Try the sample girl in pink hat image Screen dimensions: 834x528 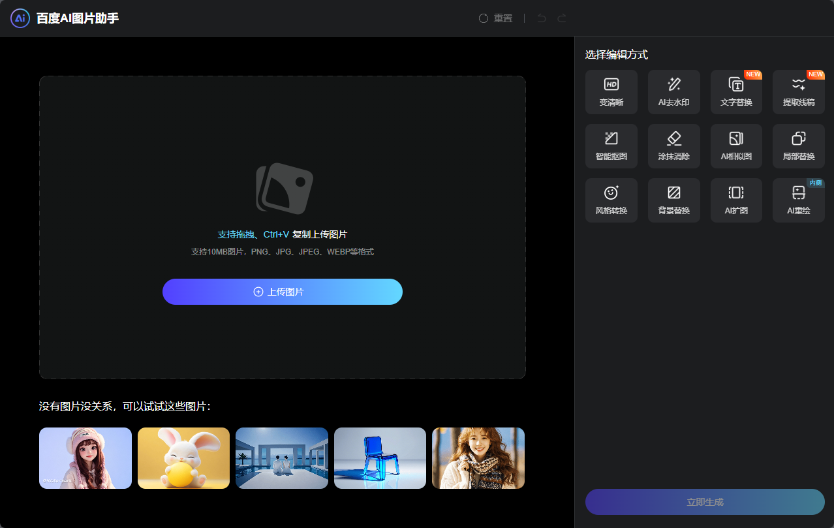85,458
